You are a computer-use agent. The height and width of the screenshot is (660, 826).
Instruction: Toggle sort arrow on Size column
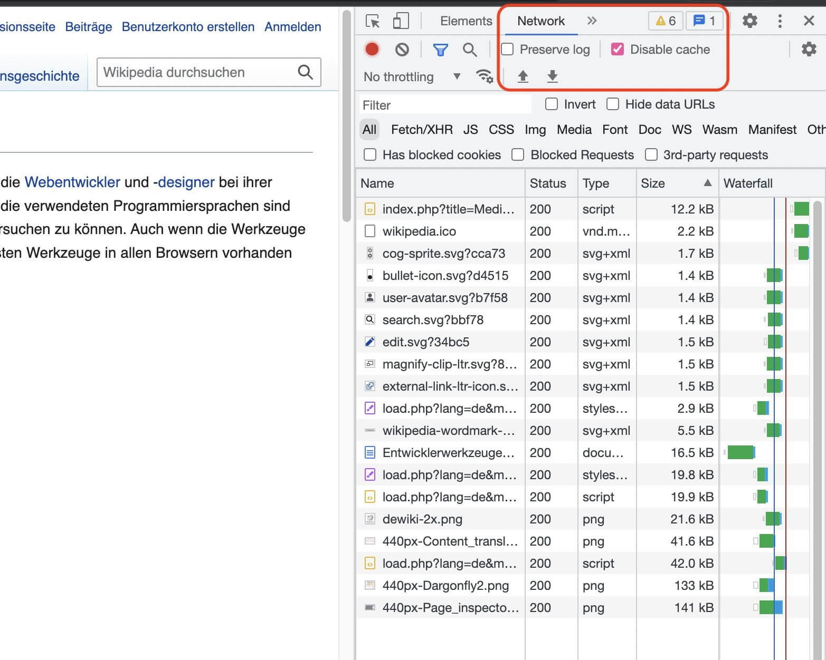point(707,183)
